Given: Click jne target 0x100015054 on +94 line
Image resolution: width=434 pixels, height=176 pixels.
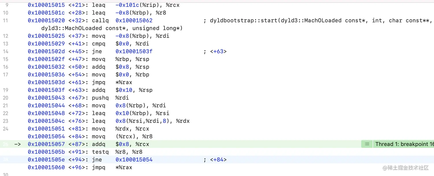Looking at the screenshot, I should [x=134, y=160].
